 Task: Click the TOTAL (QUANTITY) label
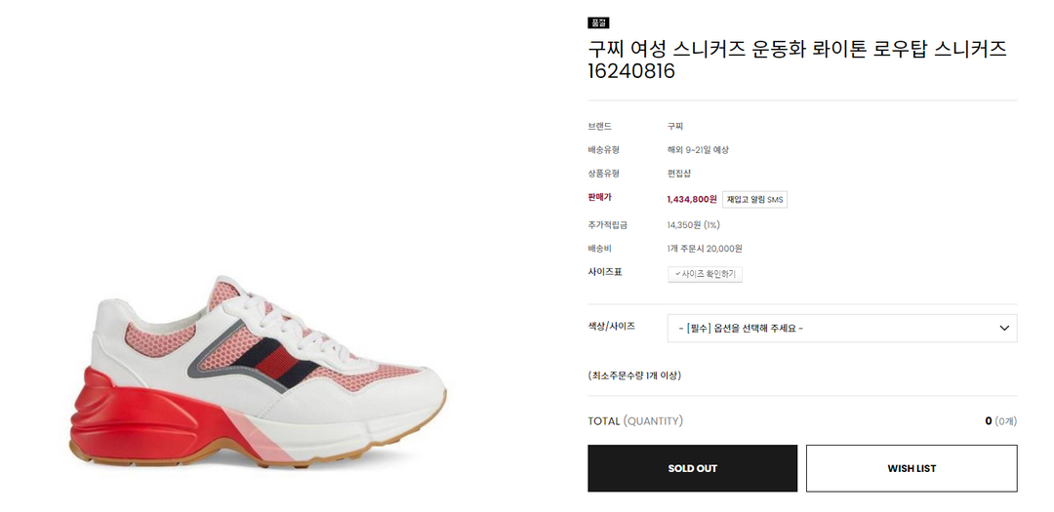(x=635, y=421)
